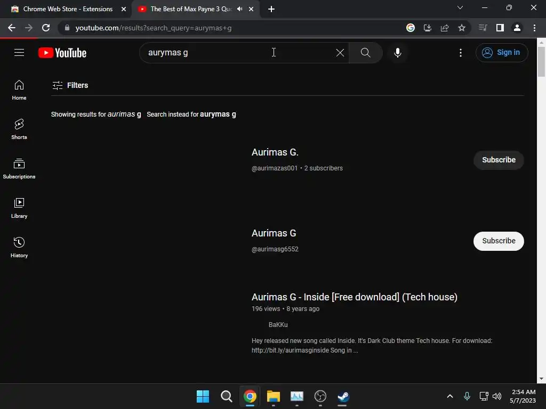Close the Max Payne tab
This screenshot has width=546, height=409.
click(x=251, y=9)
